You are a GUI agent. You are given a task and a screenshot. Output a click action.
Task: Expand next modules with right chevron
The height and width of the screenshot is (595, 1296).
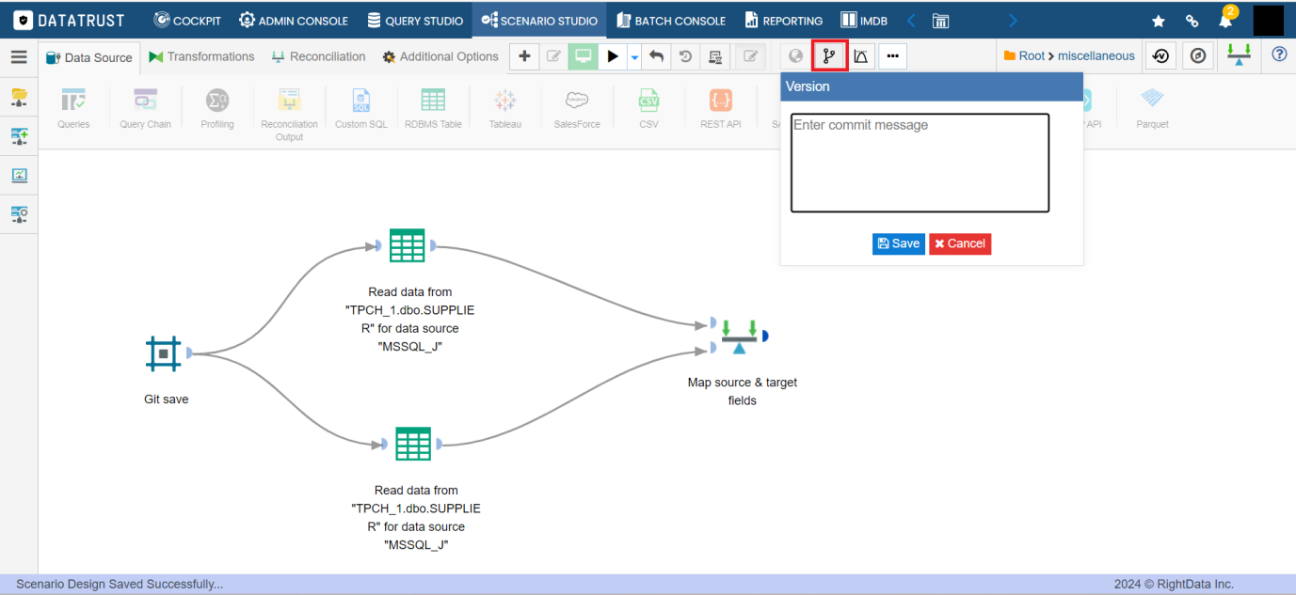(x=1013, y=20)
